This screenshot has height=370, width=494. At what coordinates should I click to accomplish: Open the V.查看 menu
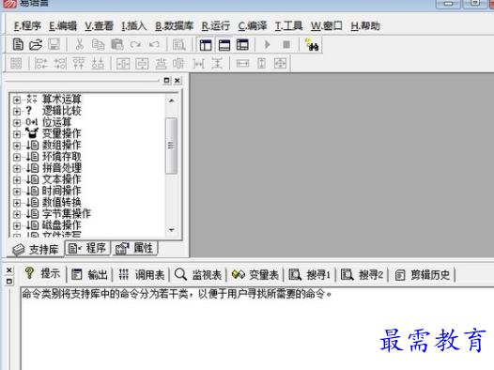click(99, 25)
